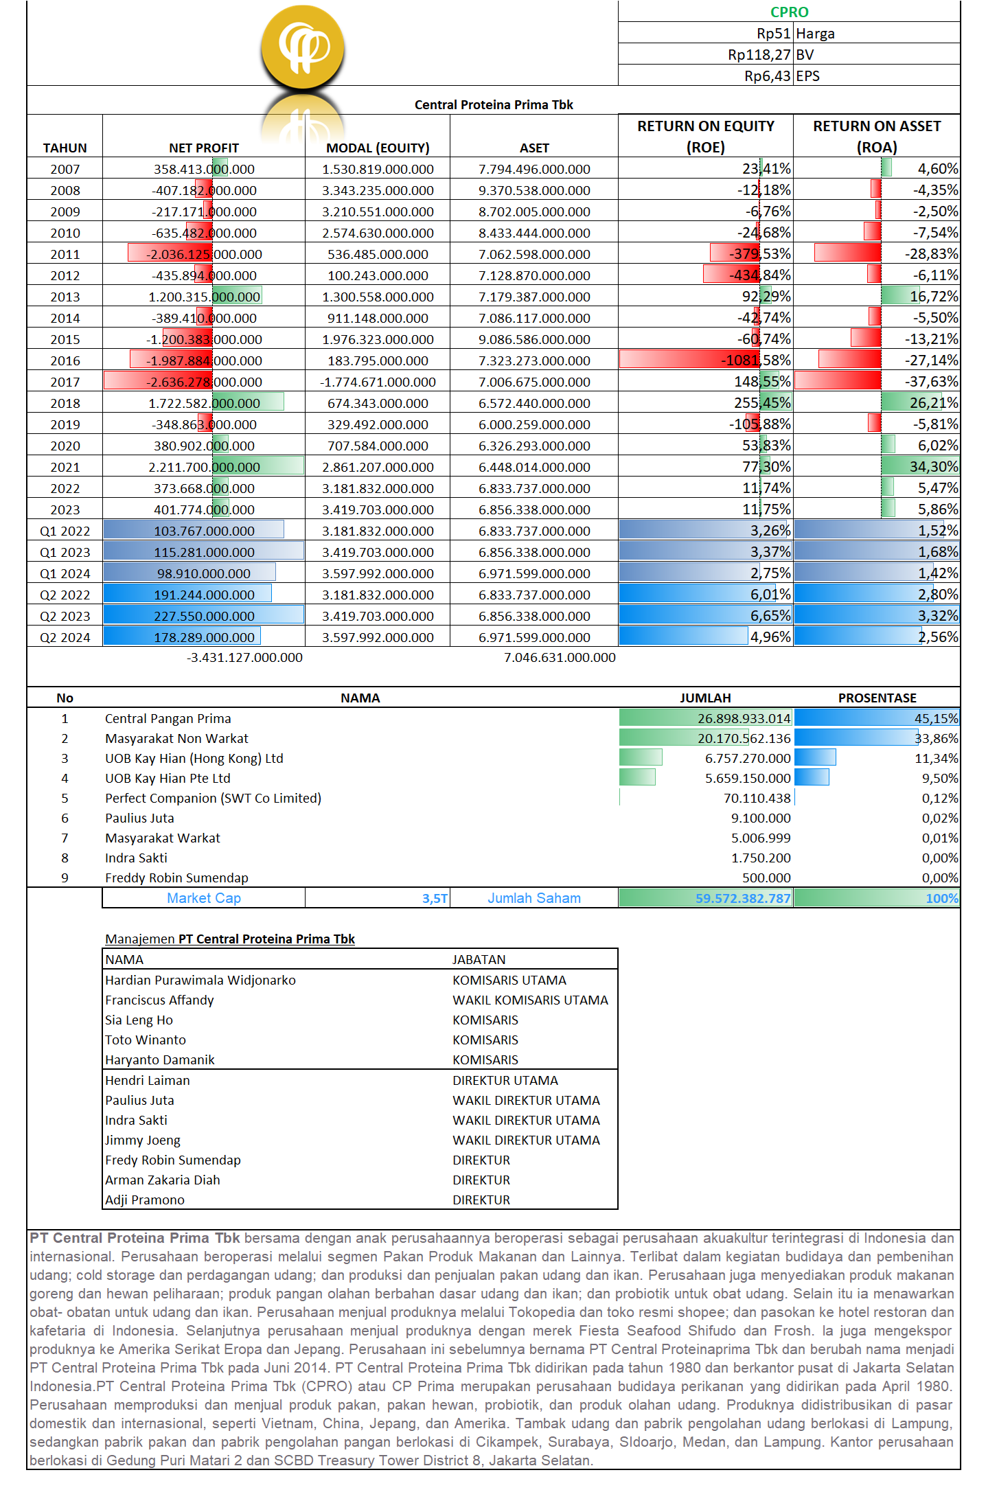Viewport: 988px width, 1490px height.
Task: Click "Arman Zakaria Diah" name
Action: click(162, 1180)
